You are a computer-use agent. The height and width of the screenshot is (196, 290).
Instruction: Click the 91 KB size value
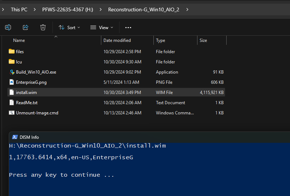[x=219, y=72]
